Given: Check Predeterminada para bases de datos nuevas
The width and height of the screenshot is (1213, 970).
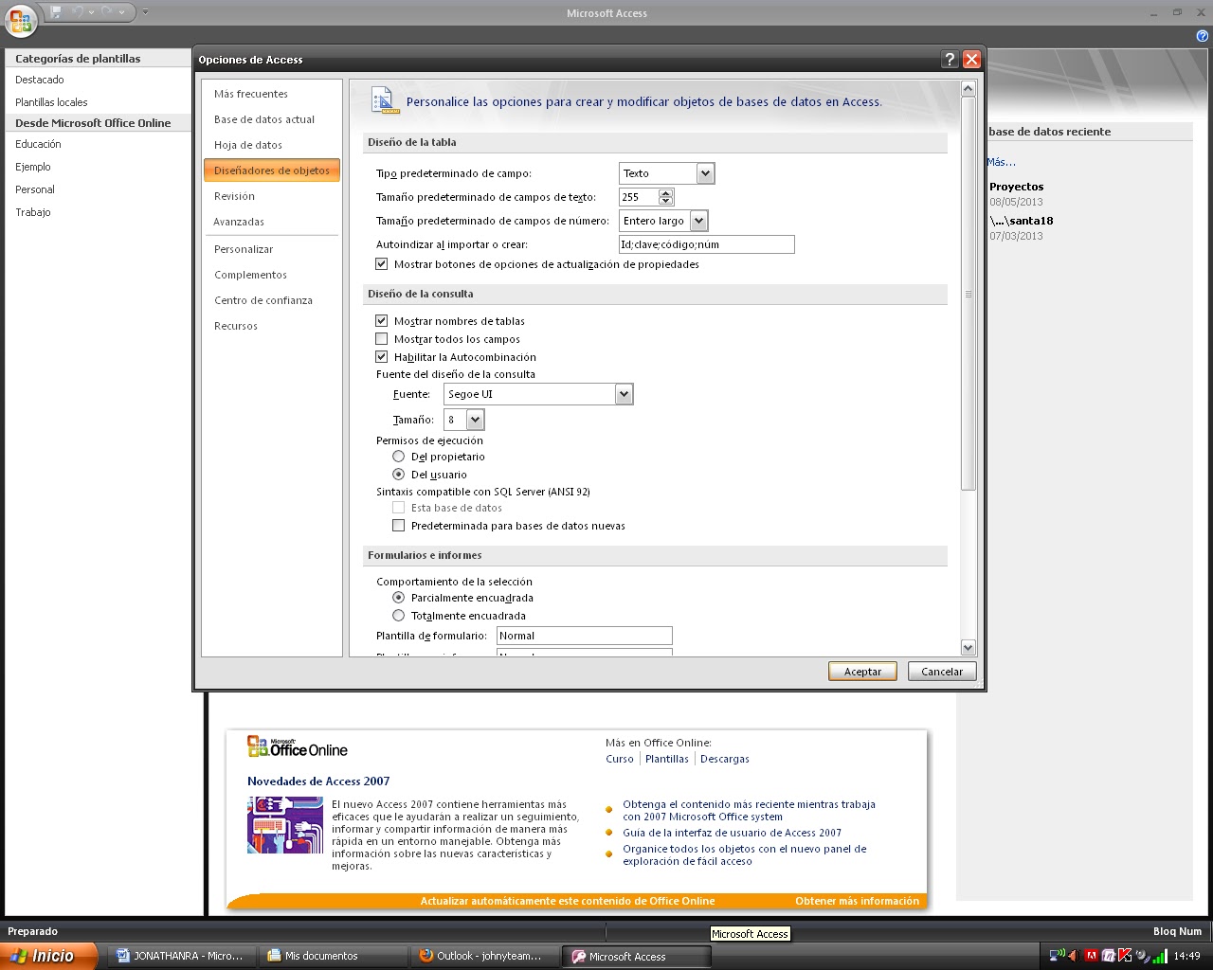Looking at the screenshot, I should pos(399,526).
